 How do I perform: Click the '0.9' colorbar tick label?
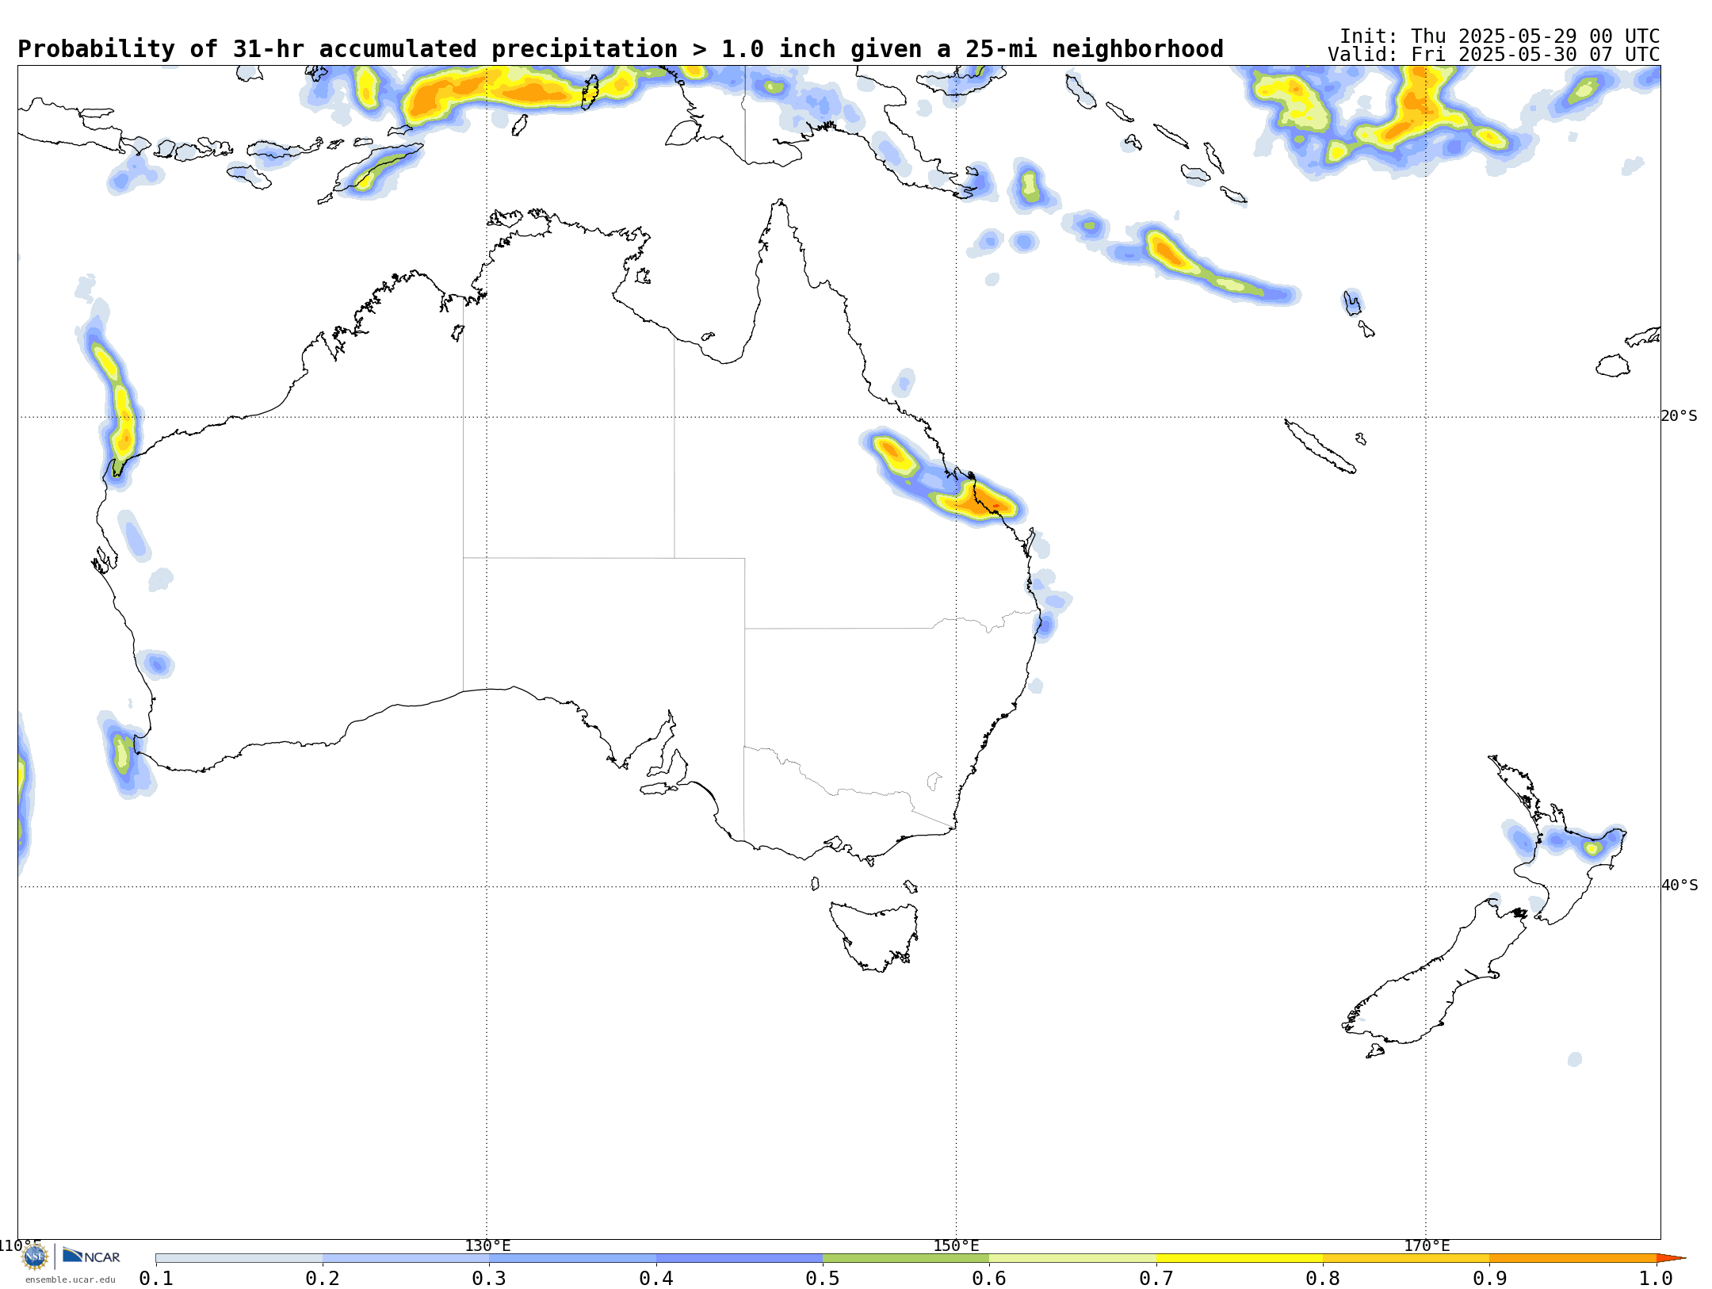[x=1490, y=1279]
